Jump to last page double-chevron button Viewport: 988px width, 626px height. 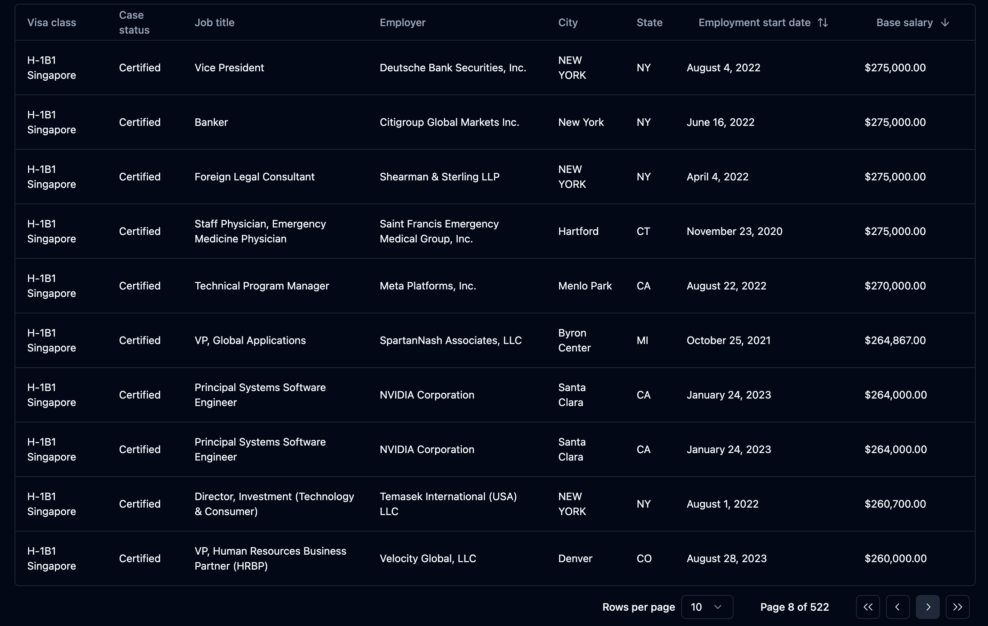(x=958, y=607)
